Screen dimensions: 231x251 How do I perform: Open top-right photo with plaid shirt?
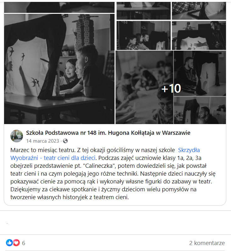(x=199, y=11)
